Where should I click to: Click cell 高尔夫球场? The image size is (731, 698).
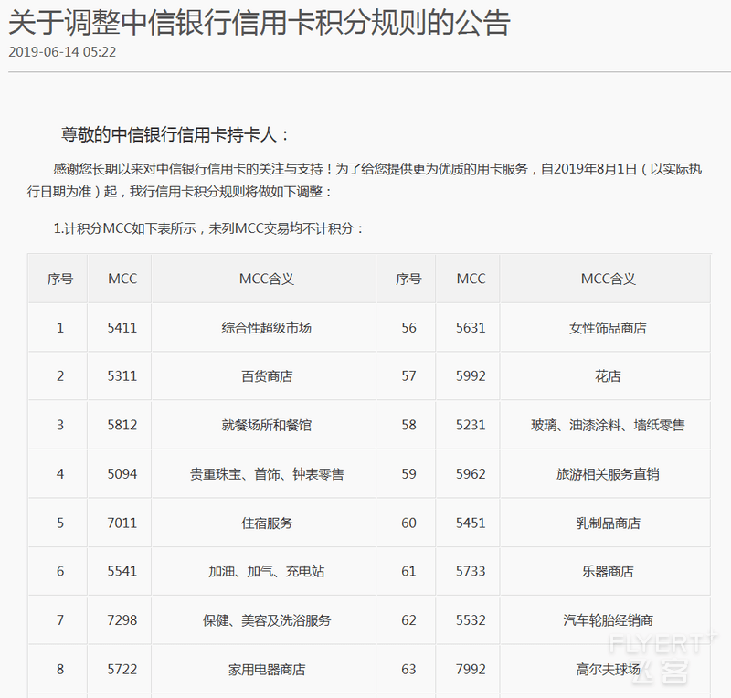(608, 670)
